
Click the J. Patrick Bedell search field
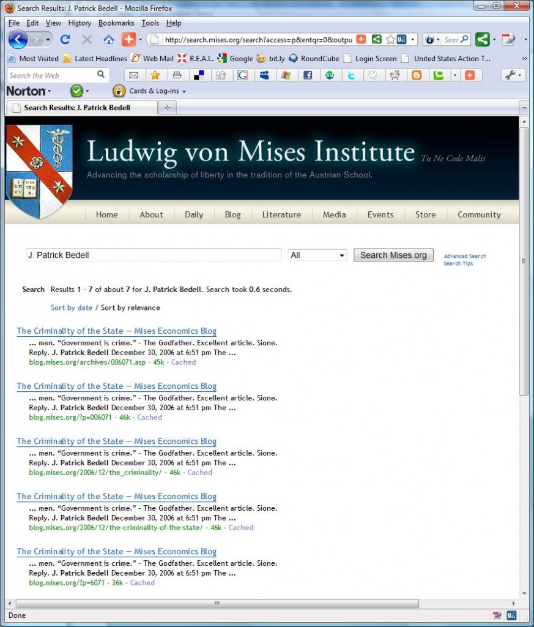tap(153, 255)
